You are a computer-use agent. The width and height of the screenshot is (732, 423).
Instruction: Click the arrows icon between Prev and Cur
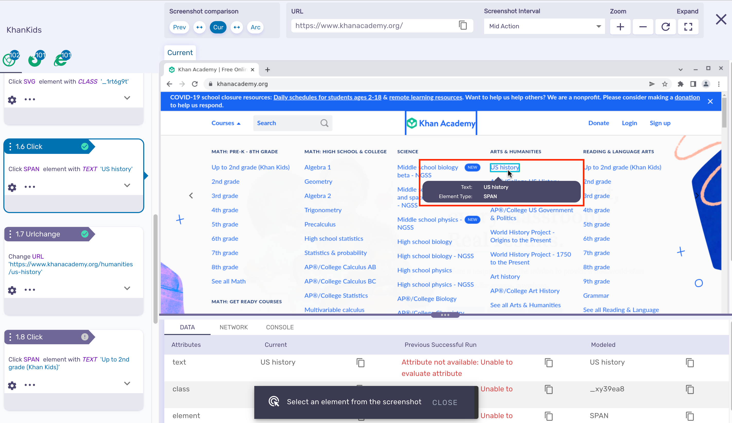coord(200,27)
